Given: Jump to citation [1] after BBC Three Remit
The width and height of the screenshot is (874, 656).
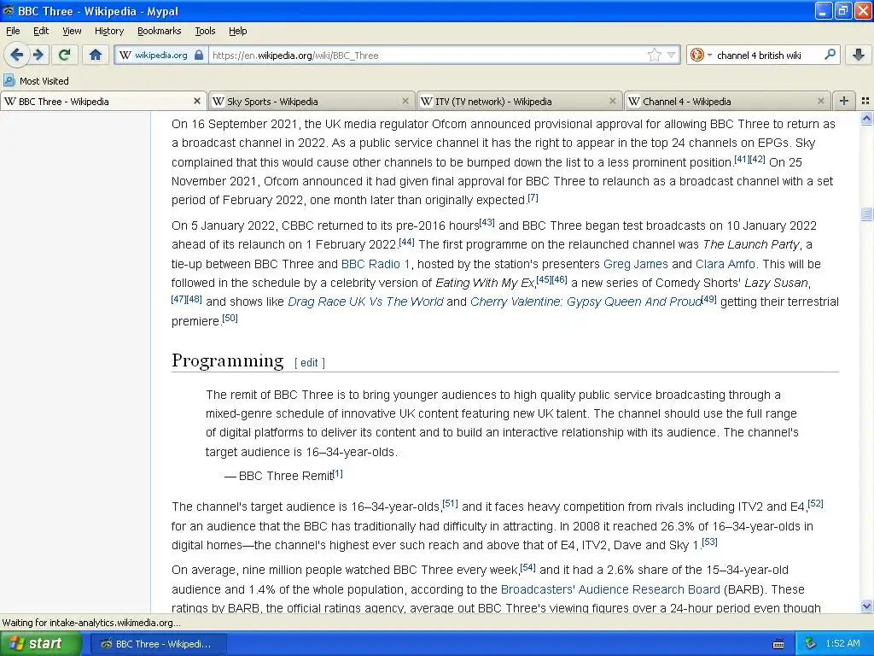Looking at the screenshot, I should click(x=338, y=474).
